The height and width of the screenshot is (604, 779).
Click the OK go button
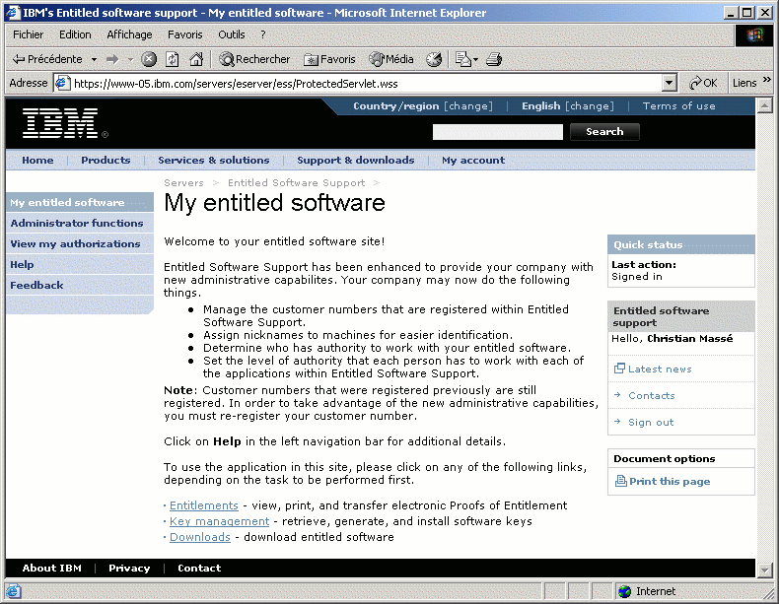coord(703,83)
